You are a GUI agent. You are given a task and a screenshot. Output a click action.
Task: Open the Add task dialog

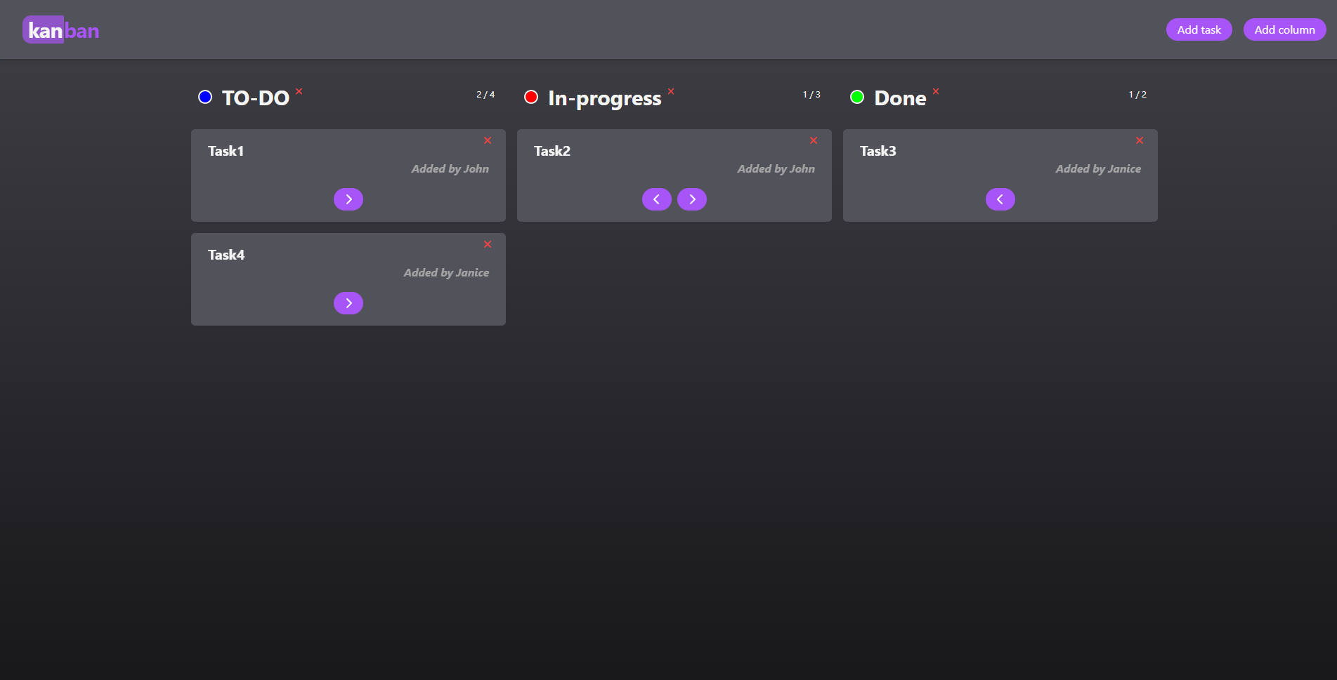coord(1198,29)
